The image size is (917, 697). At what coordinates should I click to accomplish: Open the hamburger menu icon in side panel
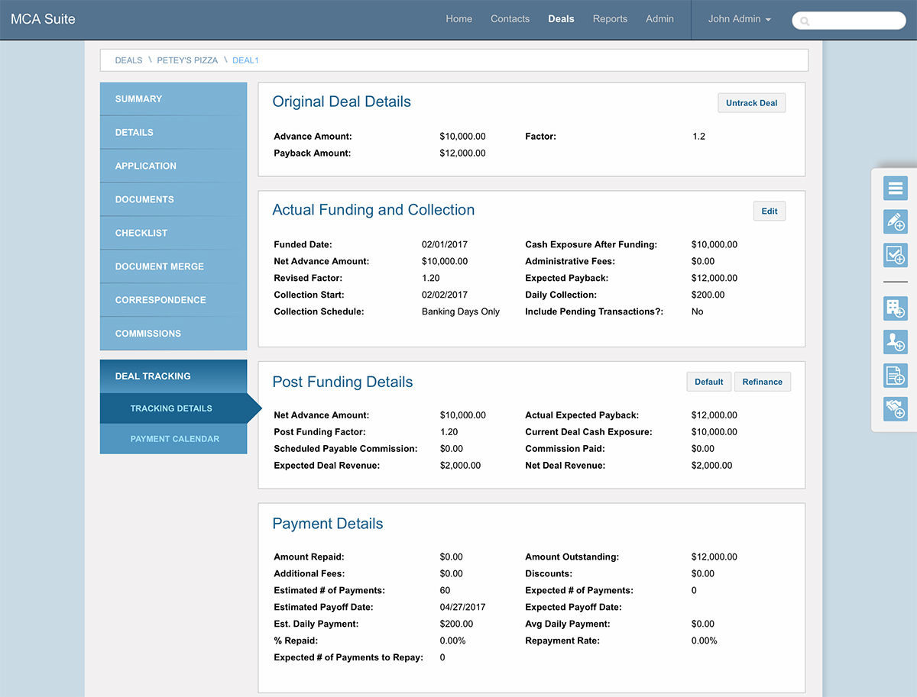pyautogui.click(x=896, y=188)
